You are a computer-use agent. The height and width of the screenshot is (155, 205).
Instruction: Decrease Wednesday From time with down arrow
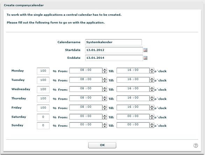tap(104, 90)
